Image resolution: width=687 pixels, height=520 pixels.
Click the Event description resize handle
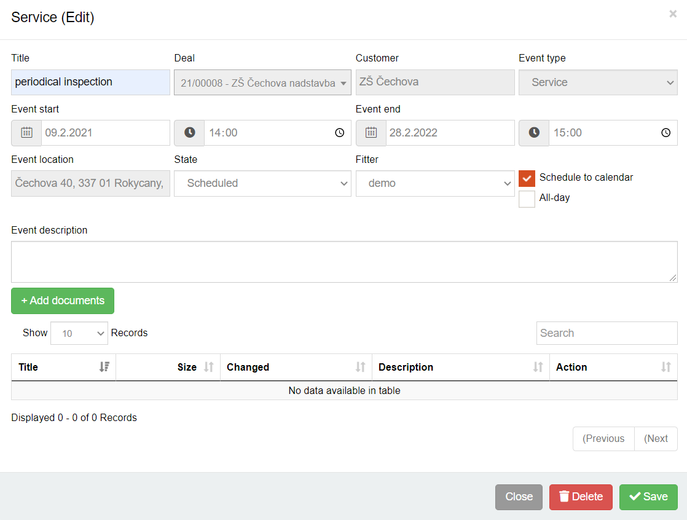[673, 278]
